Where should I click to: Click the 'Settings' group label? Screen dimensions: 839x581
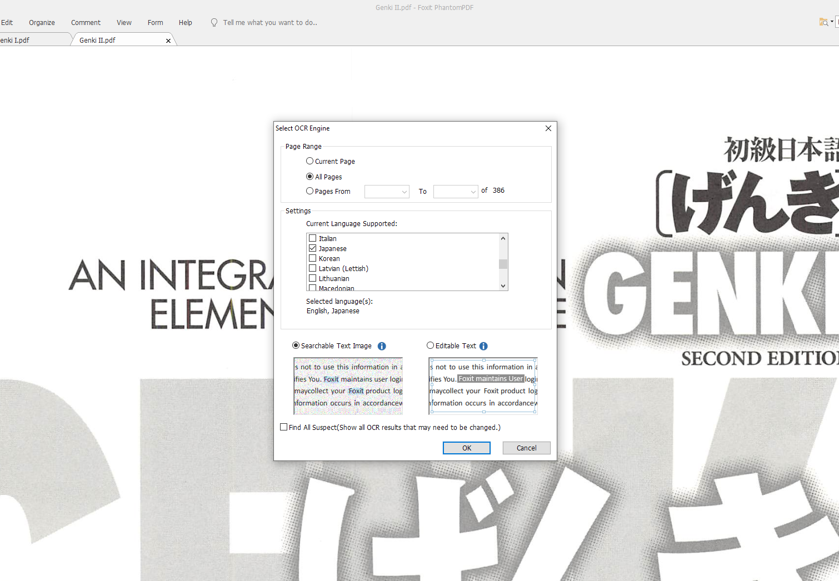pos(298,211)
